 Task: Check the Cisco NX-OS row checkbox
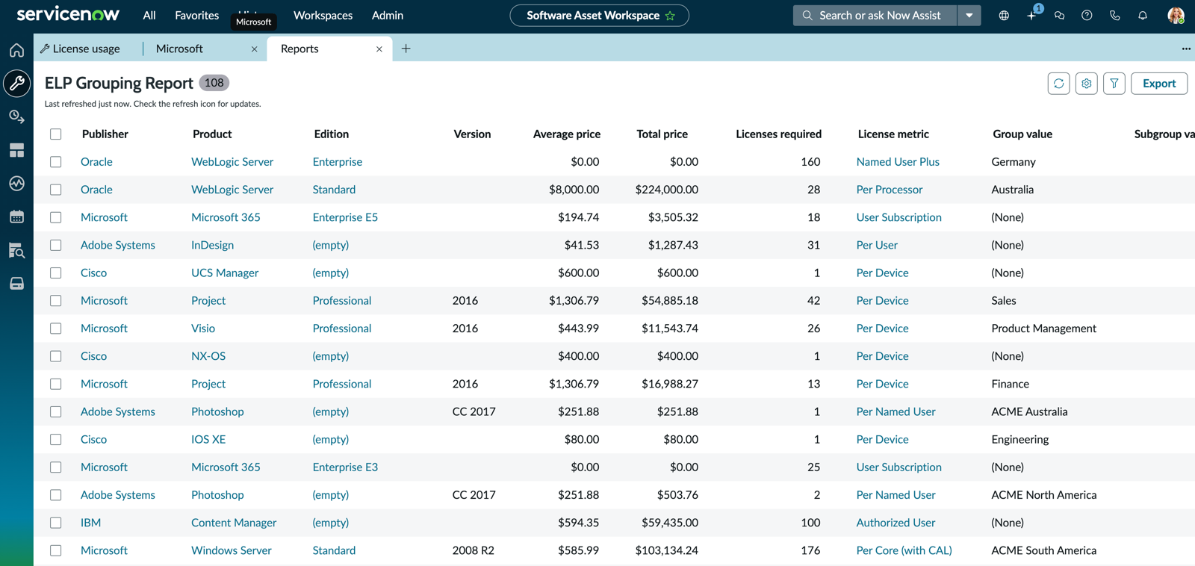tap(56, 356)
